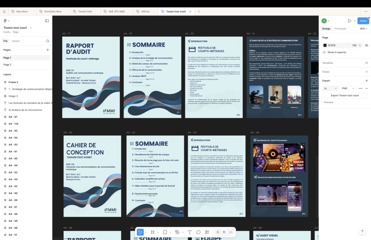Screen dimensions: 371x240
Task: Click the Present play icon
Action: click(350, 21)
